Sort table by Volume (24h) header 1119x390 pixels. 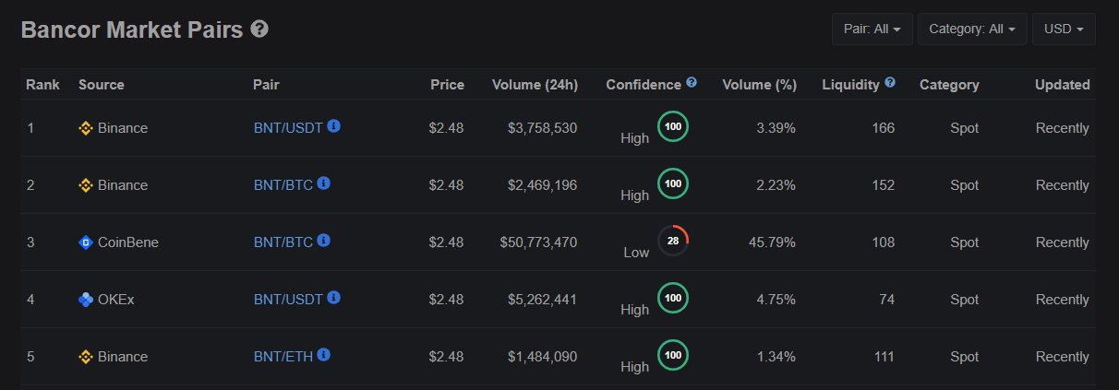535,85
